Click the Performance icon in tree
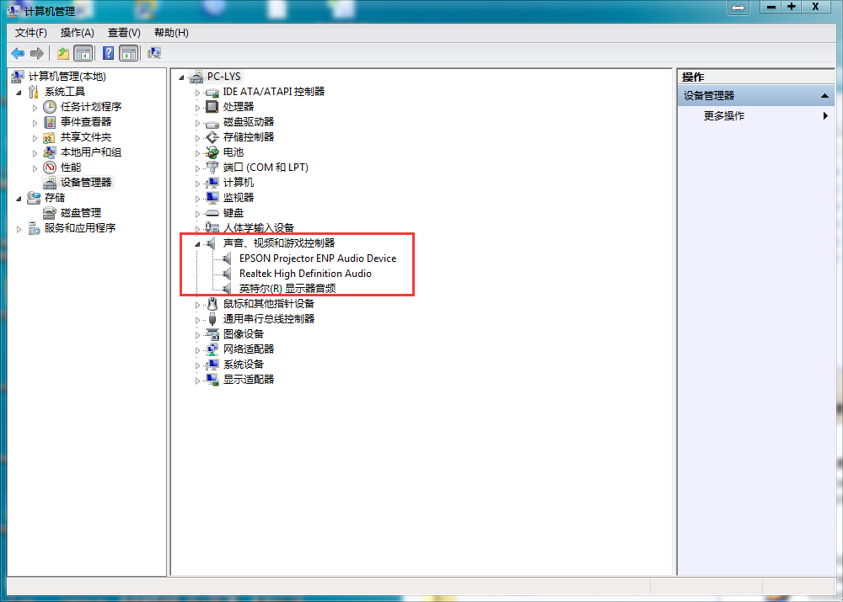This screenshot has width=843, height=602. 50,168
